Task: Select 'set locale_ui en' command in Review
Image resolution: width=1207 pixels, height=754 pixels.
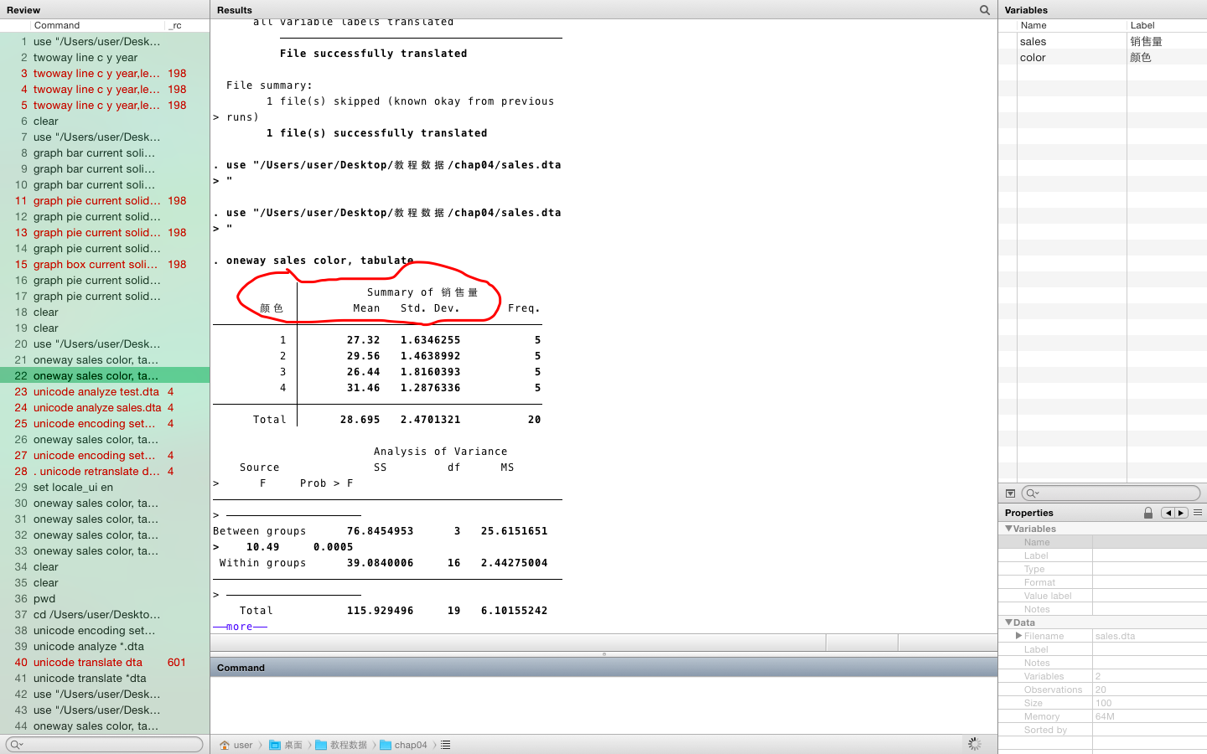Action: click(73, 488)
